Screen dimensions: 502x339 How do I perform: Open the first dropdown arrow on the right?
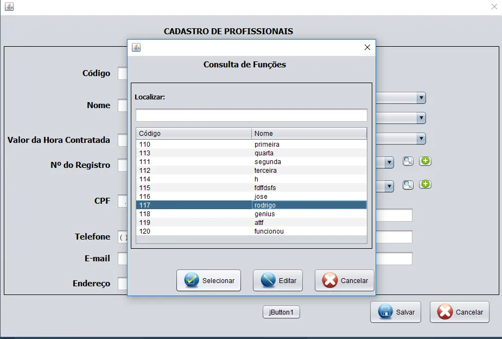point(421,98)
